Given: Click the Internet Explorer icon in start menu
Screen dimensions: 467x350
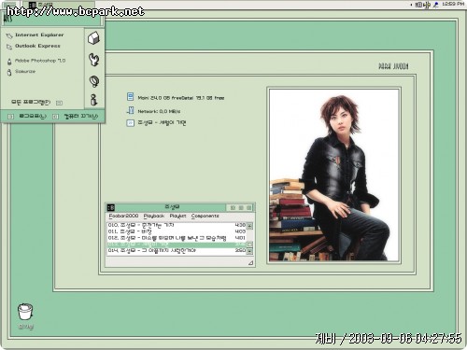Looking at the screenshot, I should coord(9,35).
